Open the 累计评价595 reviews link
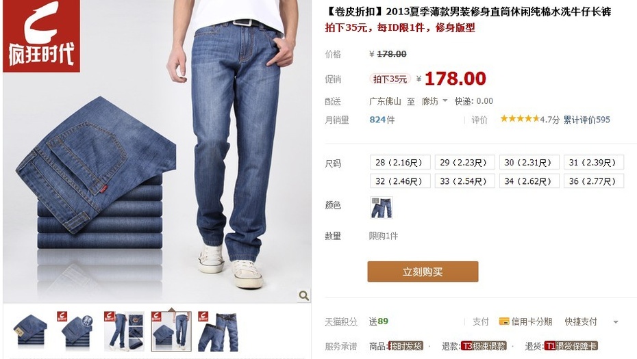The width and height of the screenshot is (637, 359). 586,120
